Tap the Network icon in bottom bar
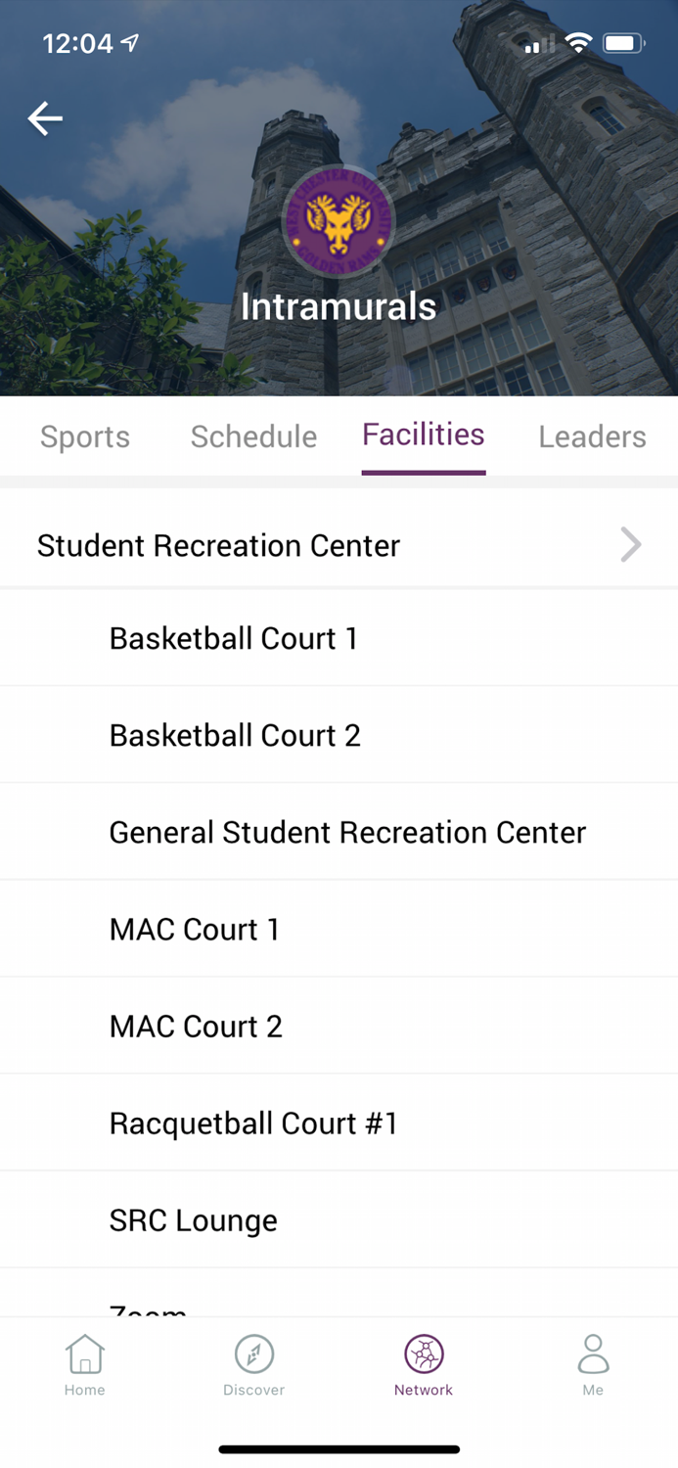Screen dimensions: 678x1468 pos(423,1360)
